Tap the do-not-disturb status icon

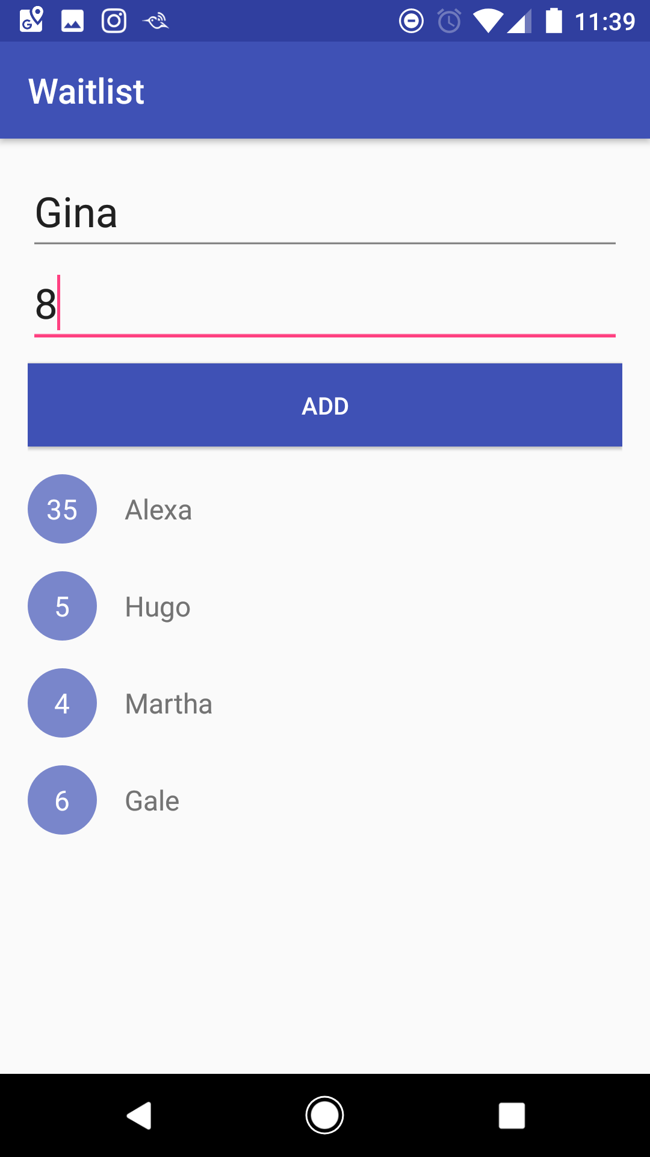point(411,22)
